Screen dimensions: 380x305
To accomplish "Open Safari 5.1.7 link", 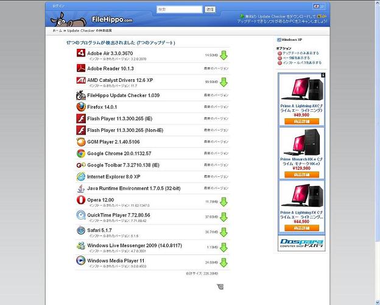I will point(99,230).
